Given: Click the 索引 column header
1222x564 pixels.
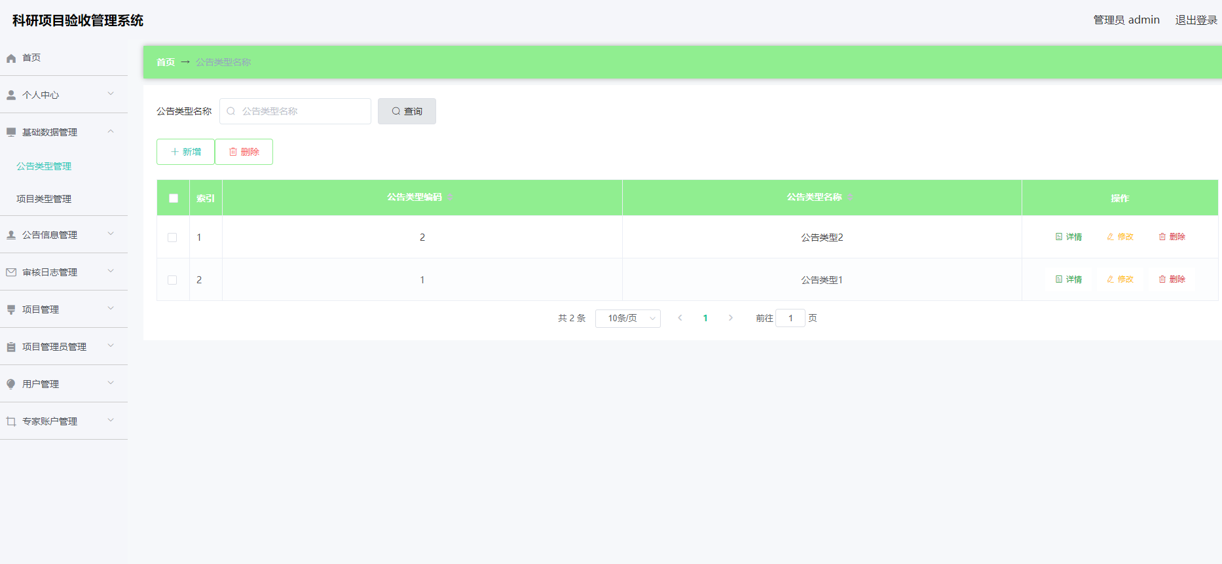Looking at the screenshot, I should (x=206, y=198).
